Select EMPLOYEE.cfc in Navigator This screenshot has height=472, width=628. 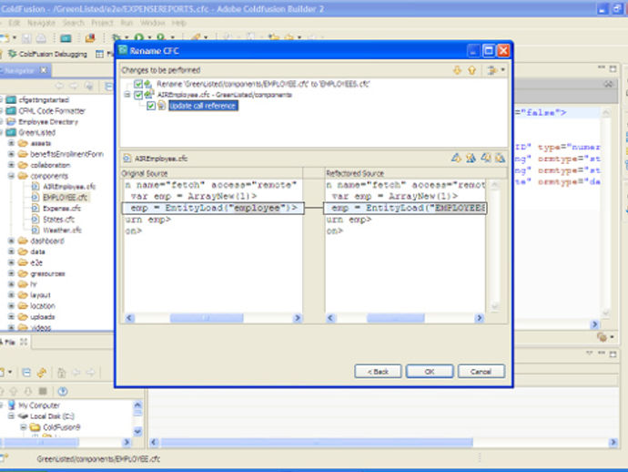(x=65, y=198)
